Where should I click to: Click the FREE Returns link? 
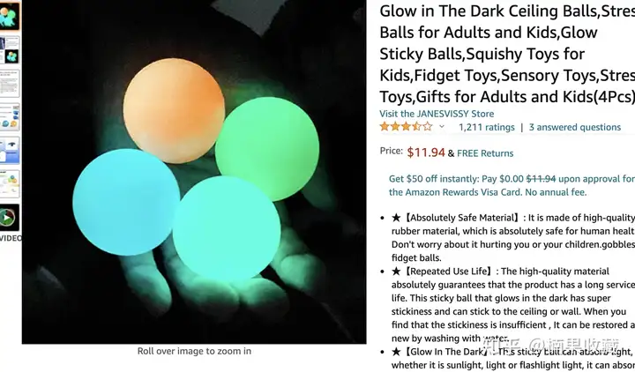485,153
